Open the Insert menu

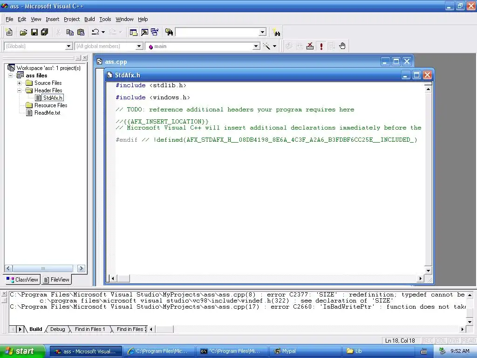click(52, 19)
